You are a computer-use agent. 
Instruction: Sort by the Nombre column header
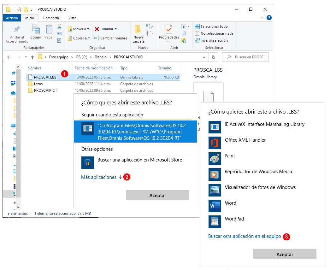(34, 68)
